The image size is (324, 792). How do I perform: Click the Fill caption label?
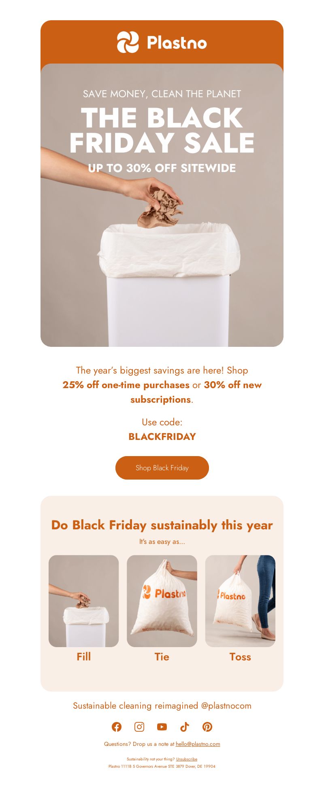(84, 656)
